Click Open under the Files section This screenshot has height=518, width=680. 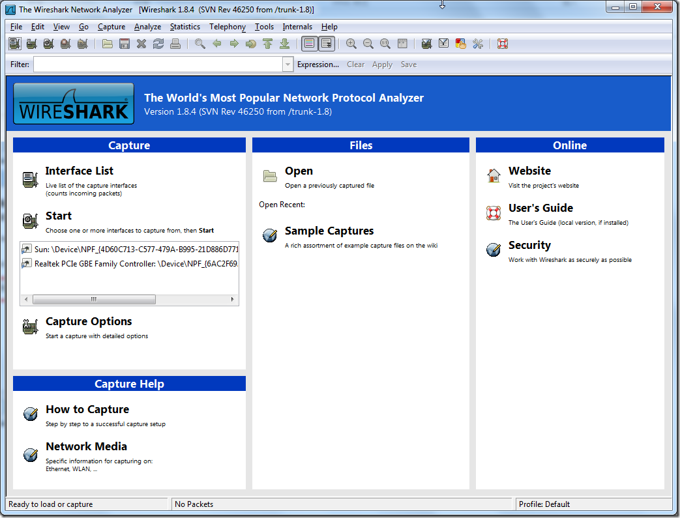point(299,171)
